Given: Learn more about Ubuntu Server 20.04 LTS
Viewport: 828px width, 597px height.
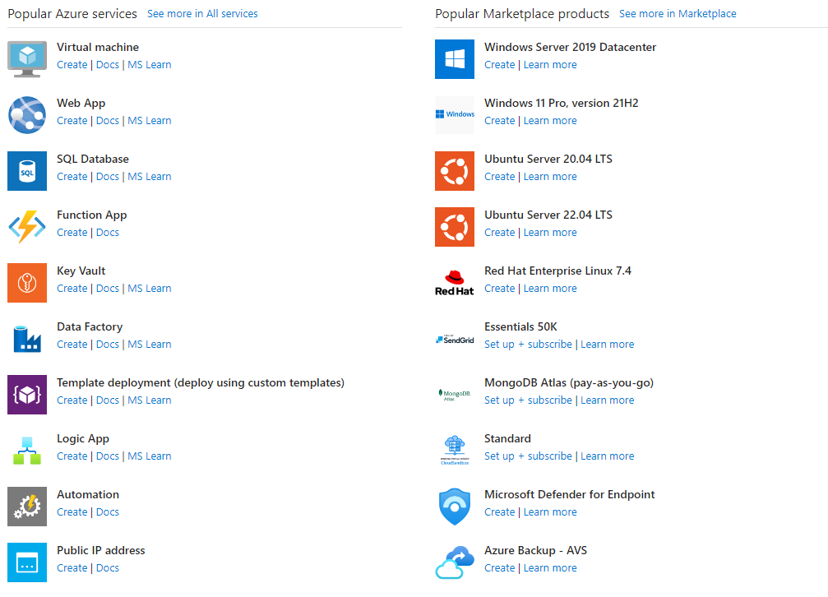Looking at the screenshot, I should pos(550,177).
